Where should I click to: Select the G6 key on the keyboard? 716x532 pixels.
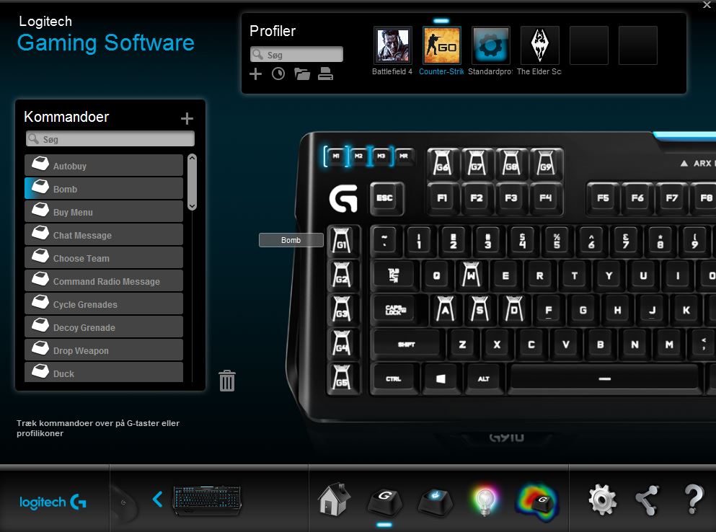click(443, 163)
